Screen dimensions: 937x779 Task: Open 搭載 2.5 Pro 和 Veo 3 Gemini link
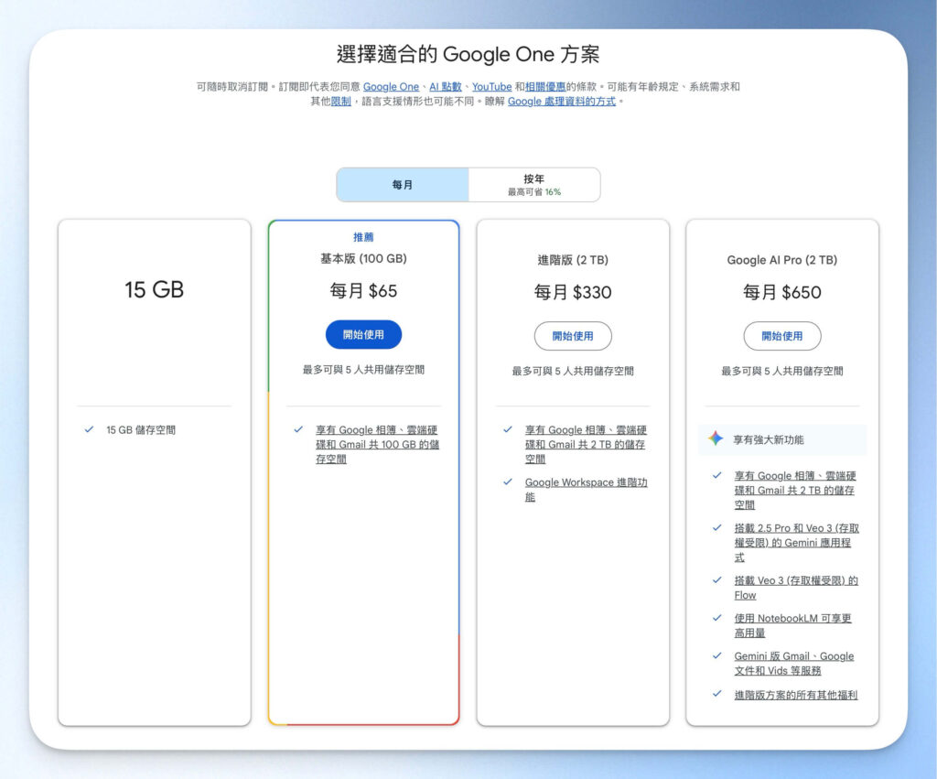[x=796, y=542]
